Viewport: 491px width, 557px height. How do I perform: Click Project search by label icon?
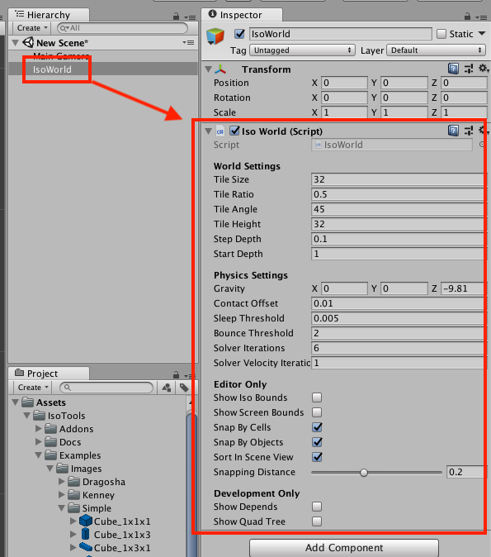coord(184,388)
